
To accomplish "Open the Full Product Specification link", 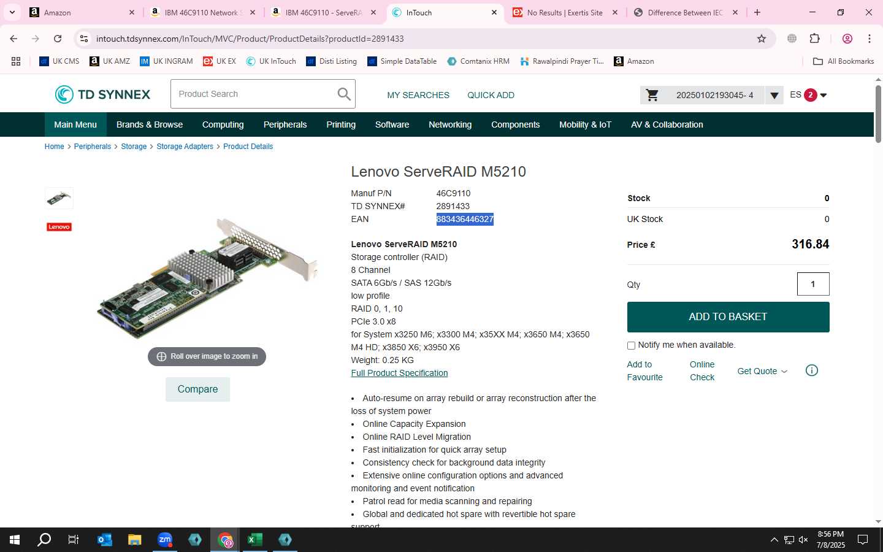I will pyautogui.click(x=399, y=373).
